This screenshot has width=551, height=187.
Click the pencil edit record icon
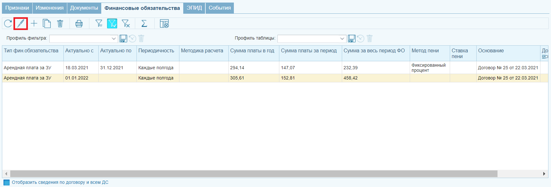click(21, 23)
